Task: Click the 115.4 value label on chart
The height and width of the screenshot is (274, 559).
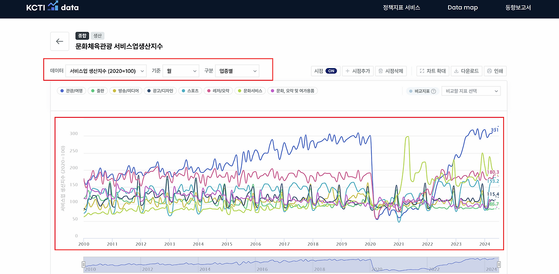Action: coord(493,194)
